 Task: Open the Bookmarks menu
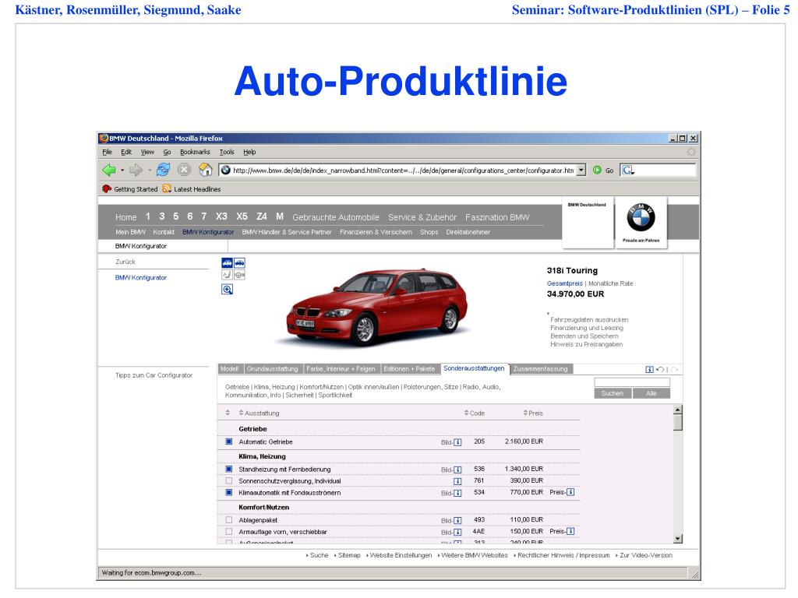point(195,152)
